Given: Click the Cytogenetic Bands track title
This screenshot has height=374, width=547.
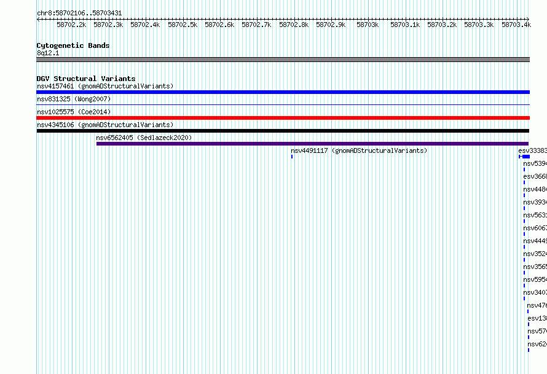Looking at the screenshot, I should point(73,45).
